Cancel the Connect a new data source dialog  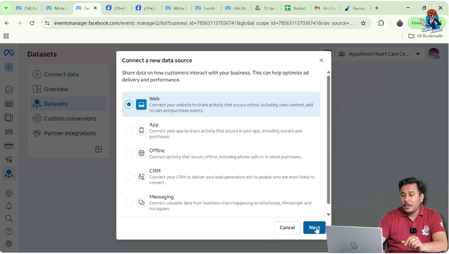[x=287, y=227]
